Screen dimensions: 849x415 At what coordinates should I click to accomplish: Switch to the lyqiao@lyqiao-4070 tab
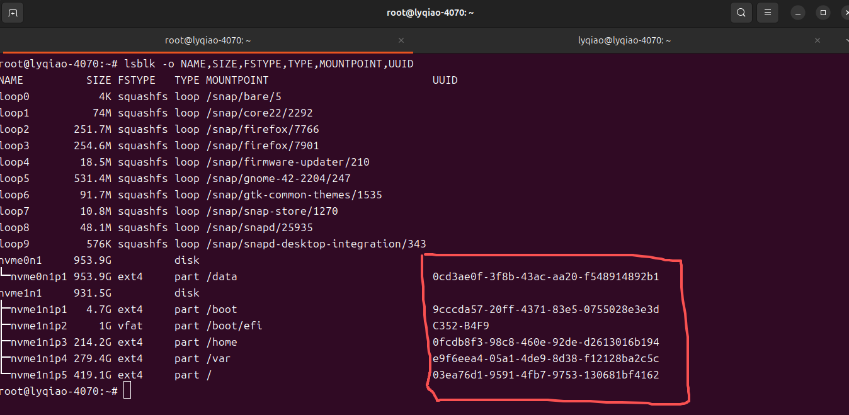(624, 40)
